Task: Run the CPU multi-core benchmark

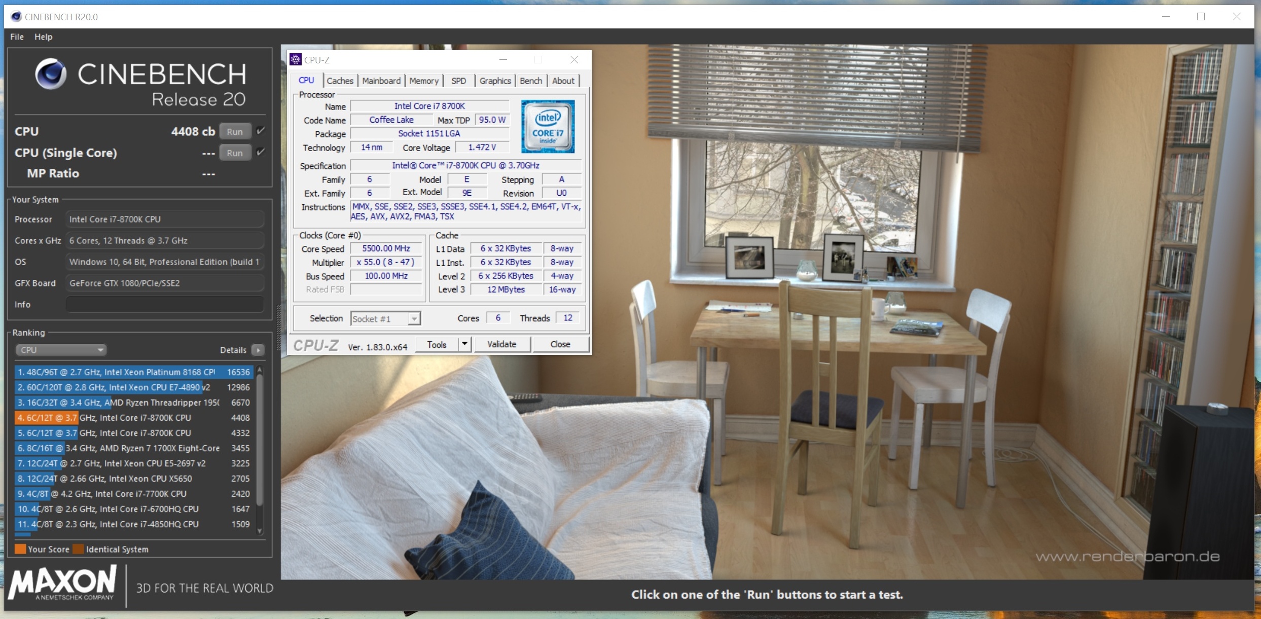Action: click(235, 131)
